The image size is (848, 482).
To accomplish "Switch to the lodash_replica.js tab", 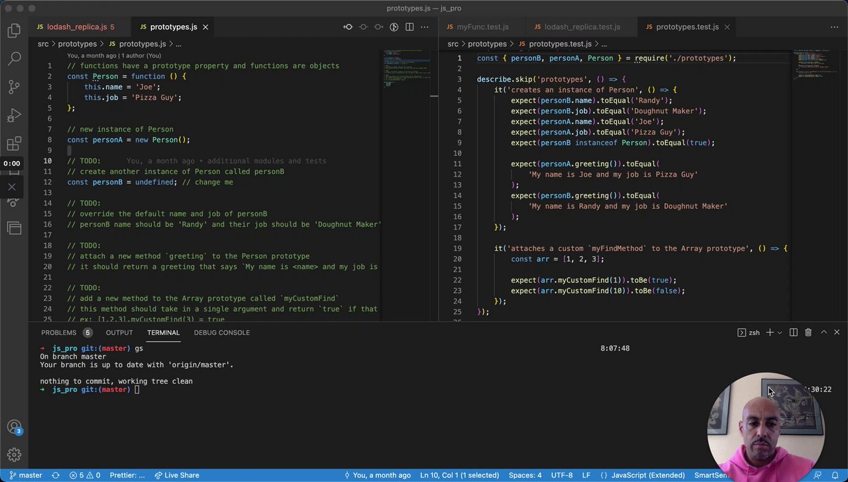I will (x=76, y=27).
